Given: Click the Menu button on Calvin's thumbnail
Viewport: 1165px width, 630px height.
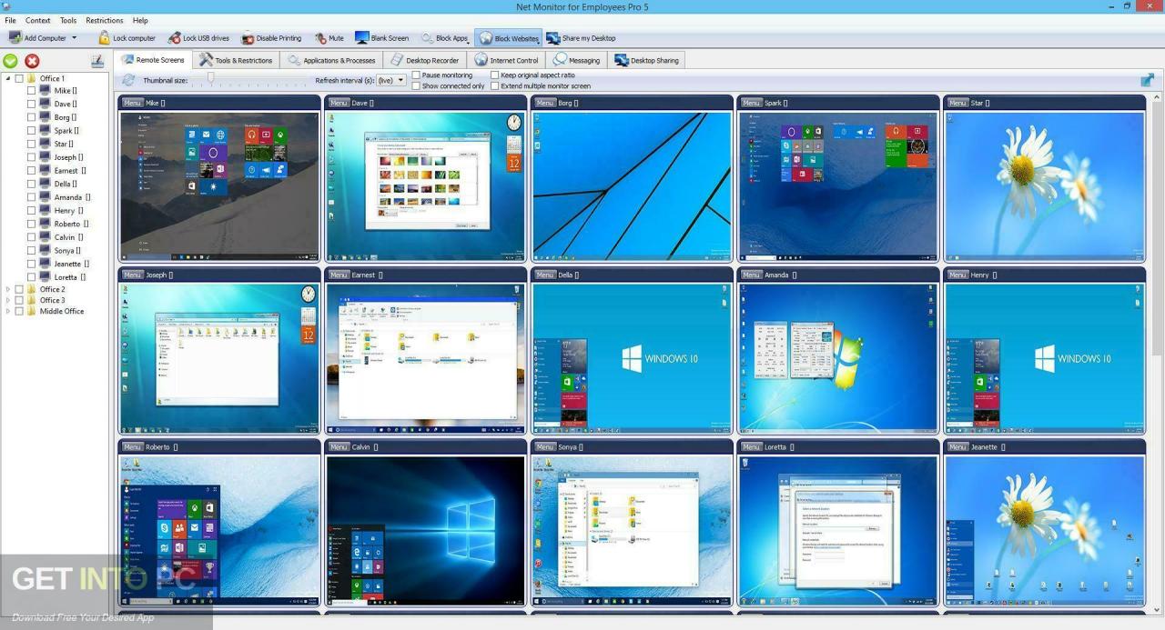Looking at the screenshot, I should point(339,446).
